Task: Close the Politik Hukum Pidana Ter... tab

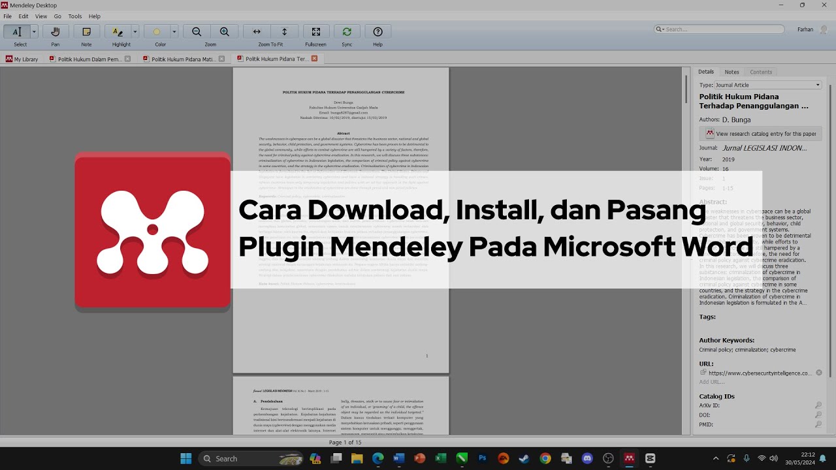Action: tap(314, 59)
